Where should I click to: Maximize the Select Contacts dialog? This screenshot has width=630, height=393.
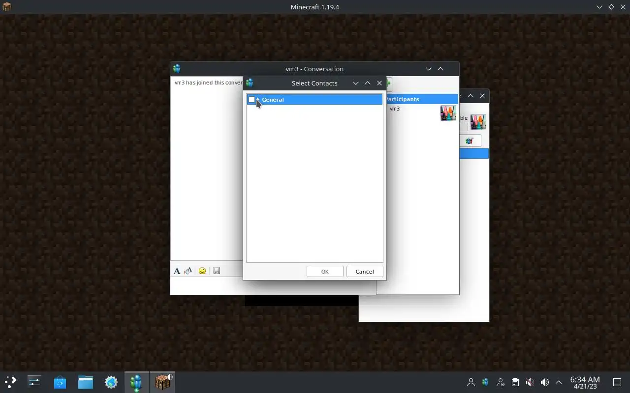pos(368,83)
